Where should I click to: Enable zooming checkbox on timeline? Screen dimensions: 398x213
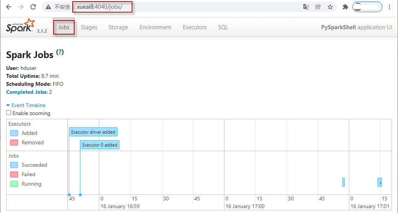pos(9,113)
